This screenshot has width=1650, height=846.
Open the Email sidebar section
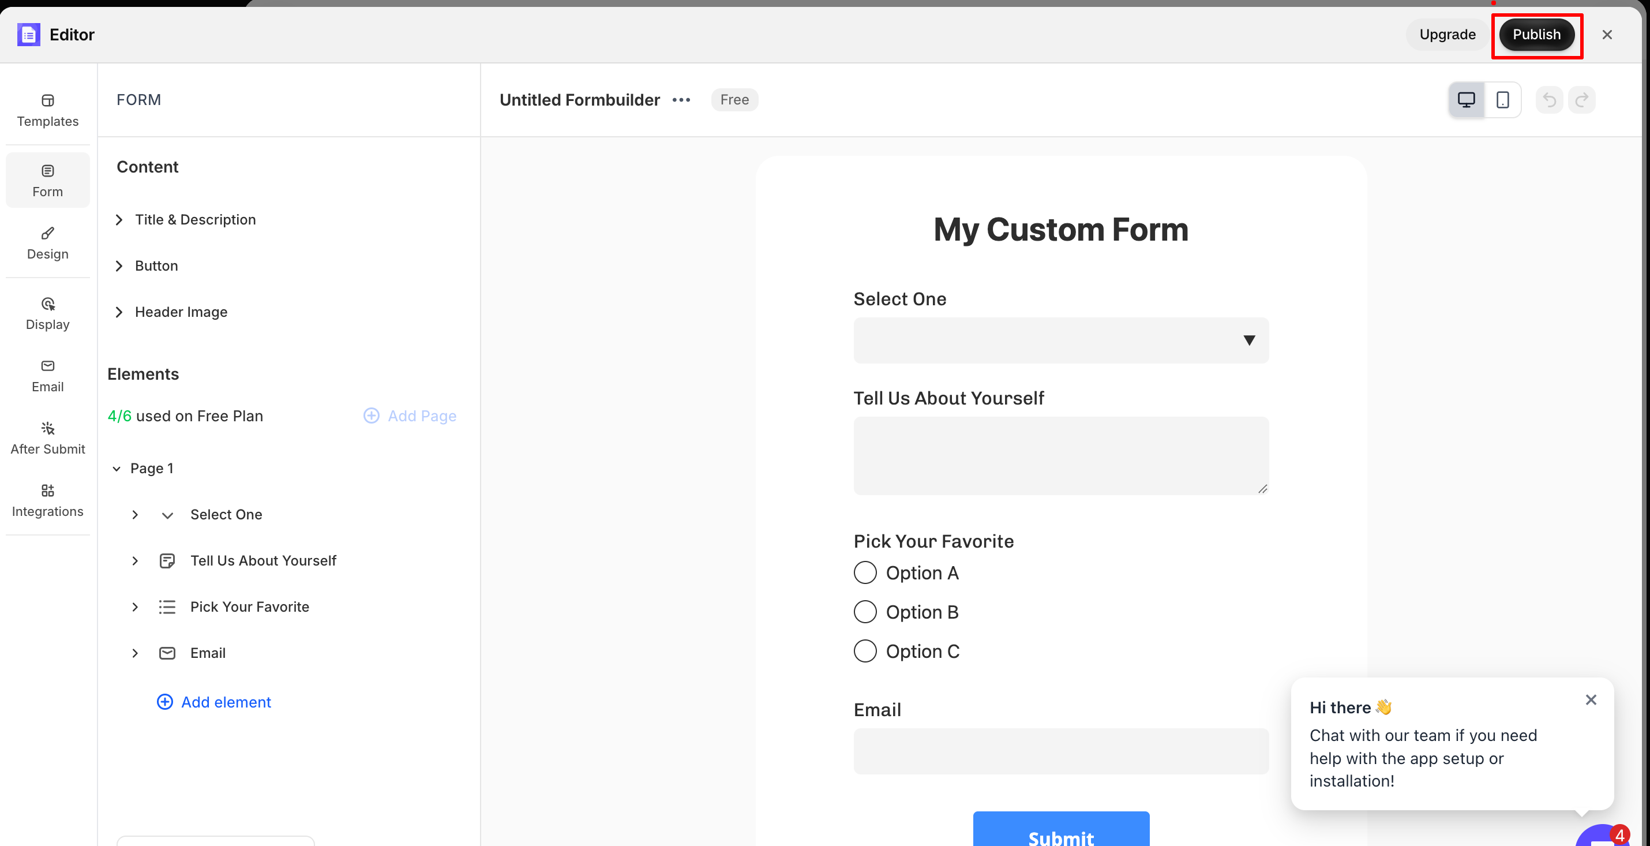(47, 376)
